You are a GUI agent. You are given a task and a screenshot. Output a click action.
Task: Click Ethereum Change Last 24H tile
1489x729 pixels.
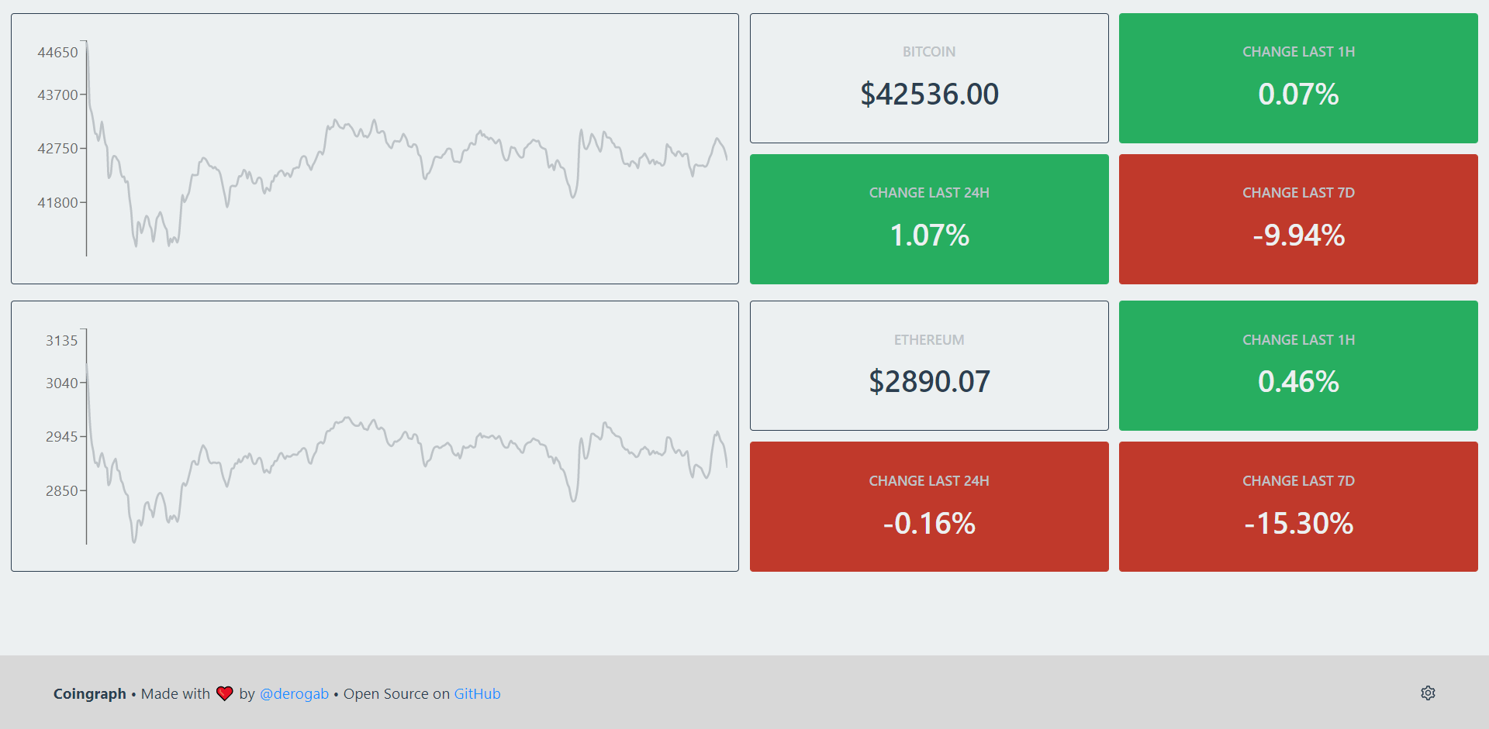click(929, 507)
